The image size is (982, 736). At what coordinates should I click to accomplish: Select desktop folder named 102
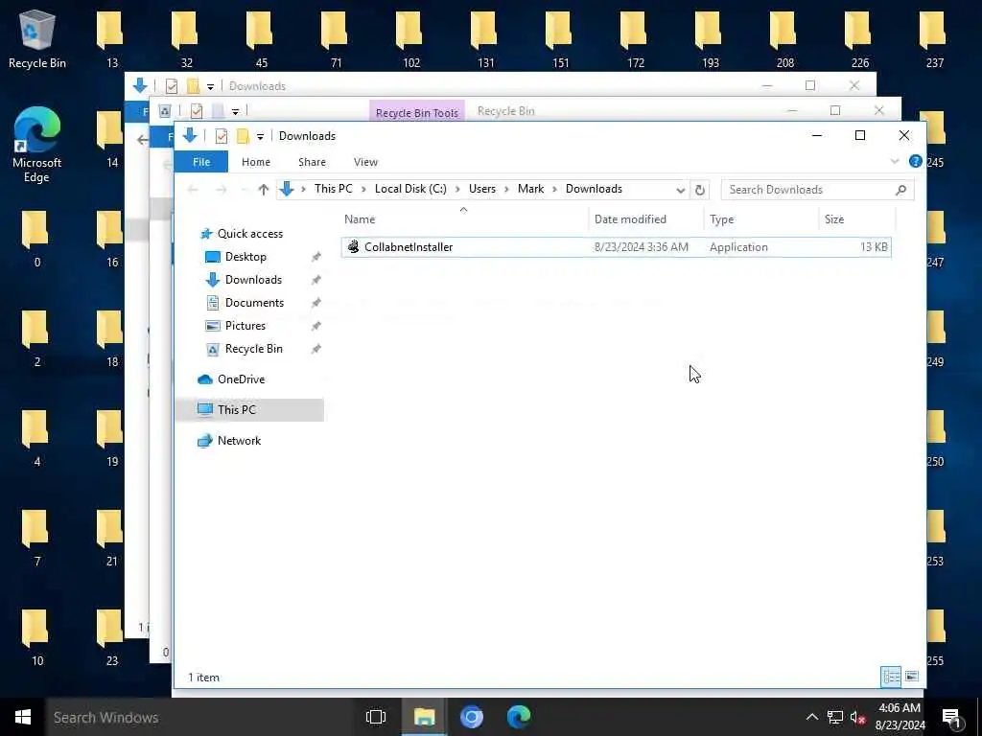[410, 38]
